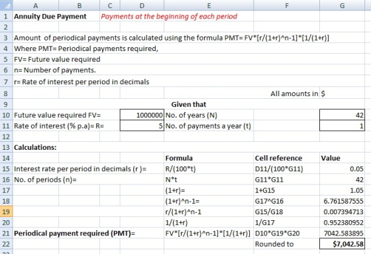Image resolution: width=371 pixels, height=254 pixels.
Task: Select row 3 header
Action: pos(6,38)
